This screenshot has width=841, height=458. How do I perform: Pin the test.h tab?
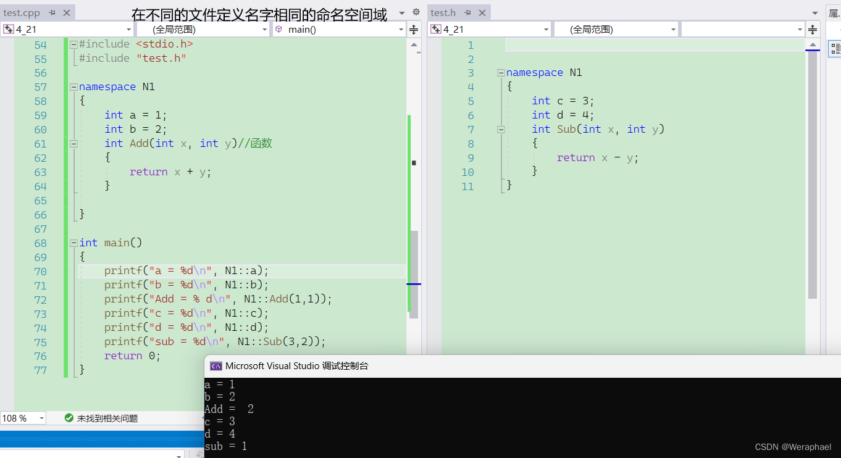click(x=468, y=12)
